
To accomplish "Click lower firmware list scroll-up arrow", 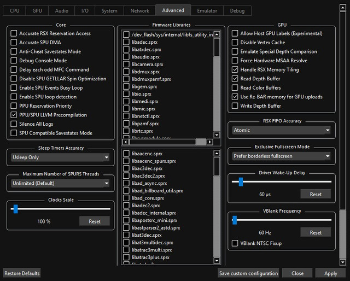I will pos(217,153).
